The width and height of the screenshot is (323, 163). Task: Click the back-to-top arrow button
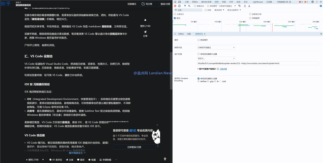pyautogui.click(x=165, y=159)
